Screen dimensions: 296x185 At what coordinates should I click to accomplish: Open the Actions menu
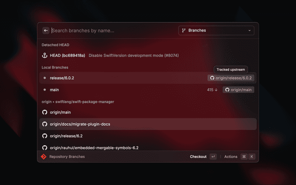[x=231, y=157]
